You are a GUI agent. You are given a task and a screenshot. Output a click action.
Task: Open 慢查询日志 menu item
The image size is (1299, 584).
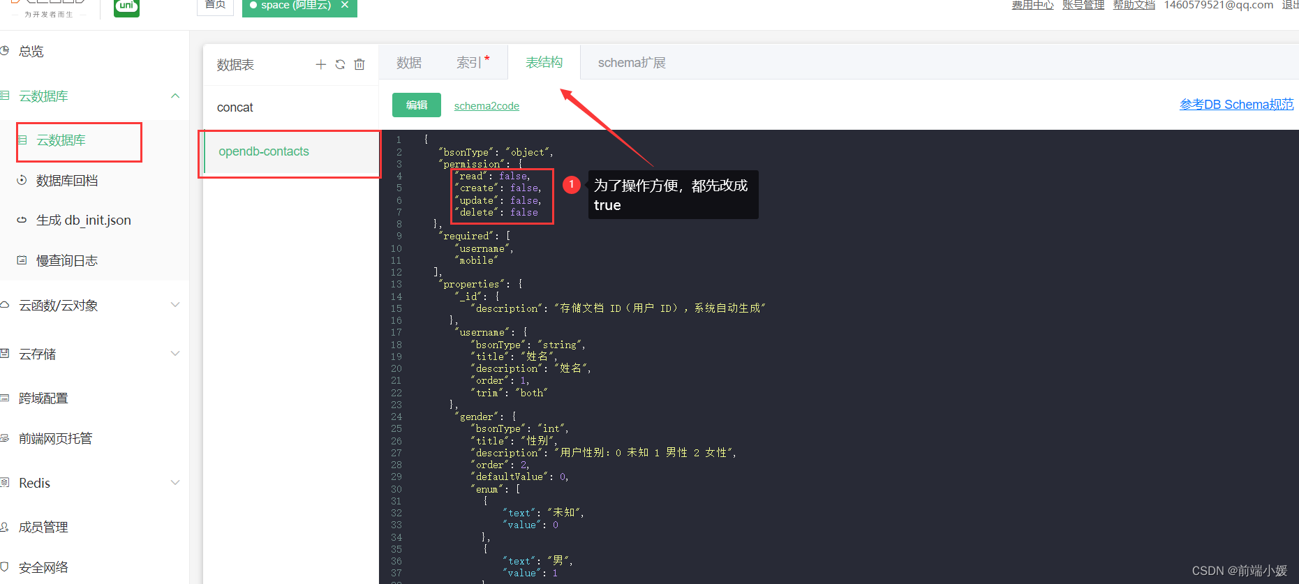(67, 261)
